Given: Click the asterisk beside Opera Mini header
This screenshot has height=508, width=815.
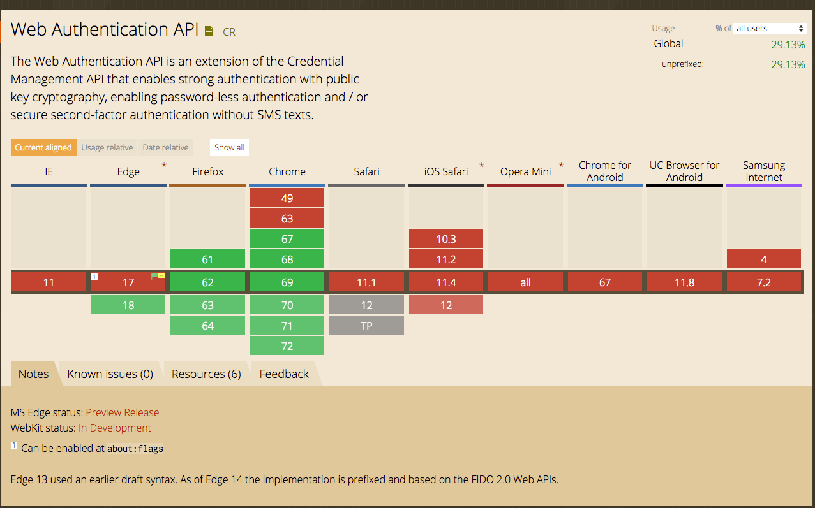Looking at the screenshot, I should pyautogui.click(x=561, y=163).
